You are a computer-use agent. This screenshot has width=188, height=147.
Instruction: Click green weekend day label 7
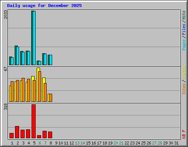45,143
